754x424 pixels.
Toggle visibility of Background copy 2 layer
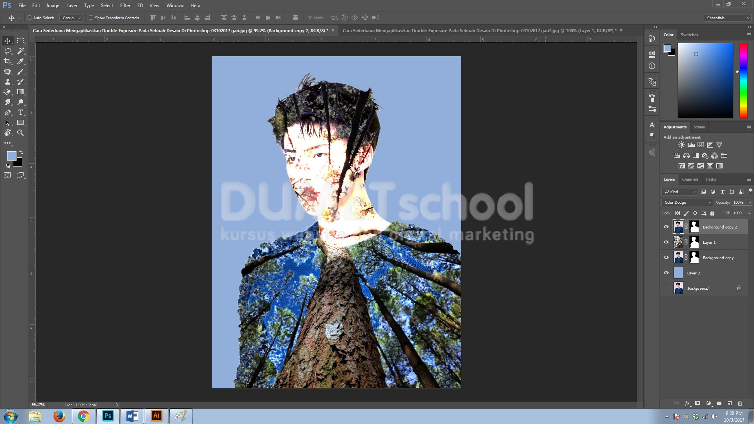pyautogui.click(x=666, y=227)
